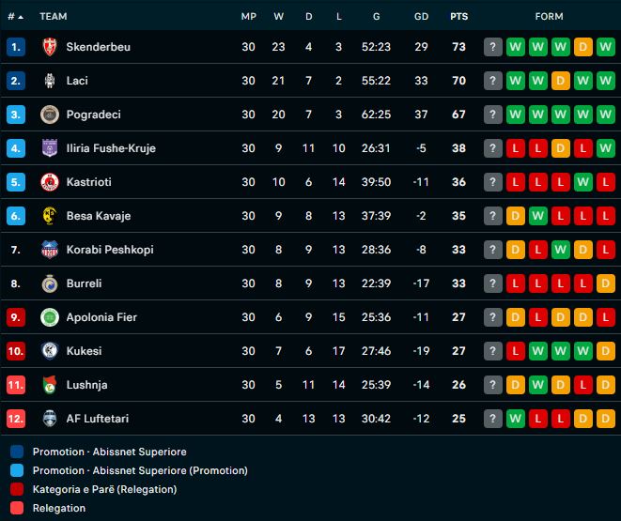Click the Apolonia Fier green logo
The height and width of the screenshot is (521, 621).
(x=50, y=317)
